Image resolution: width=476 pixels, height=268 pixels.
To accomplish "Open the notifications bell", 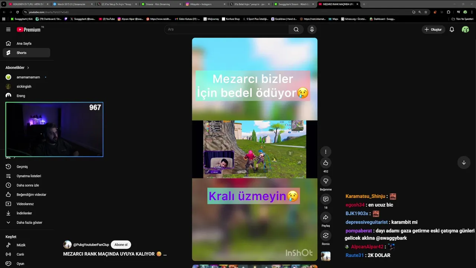I will [x=452, y=29].
